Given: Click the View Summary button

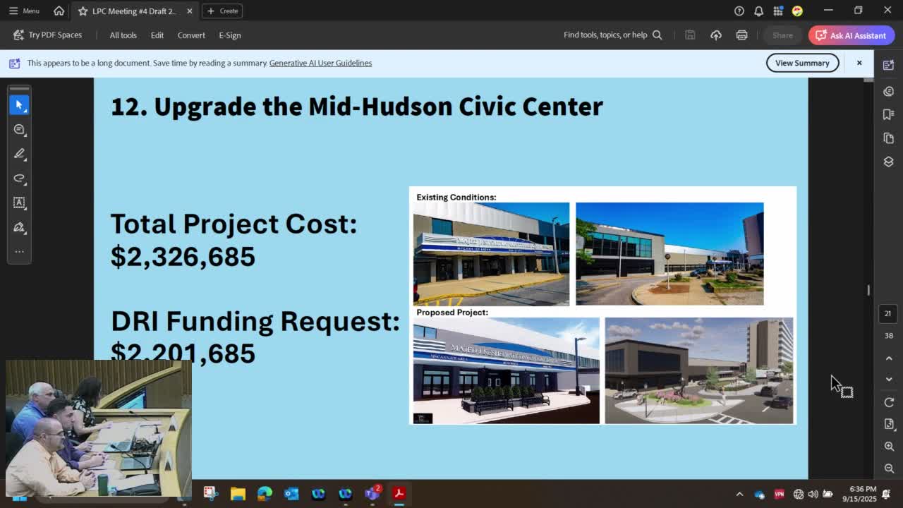Looking at the screenshot, I should (802, 63).
